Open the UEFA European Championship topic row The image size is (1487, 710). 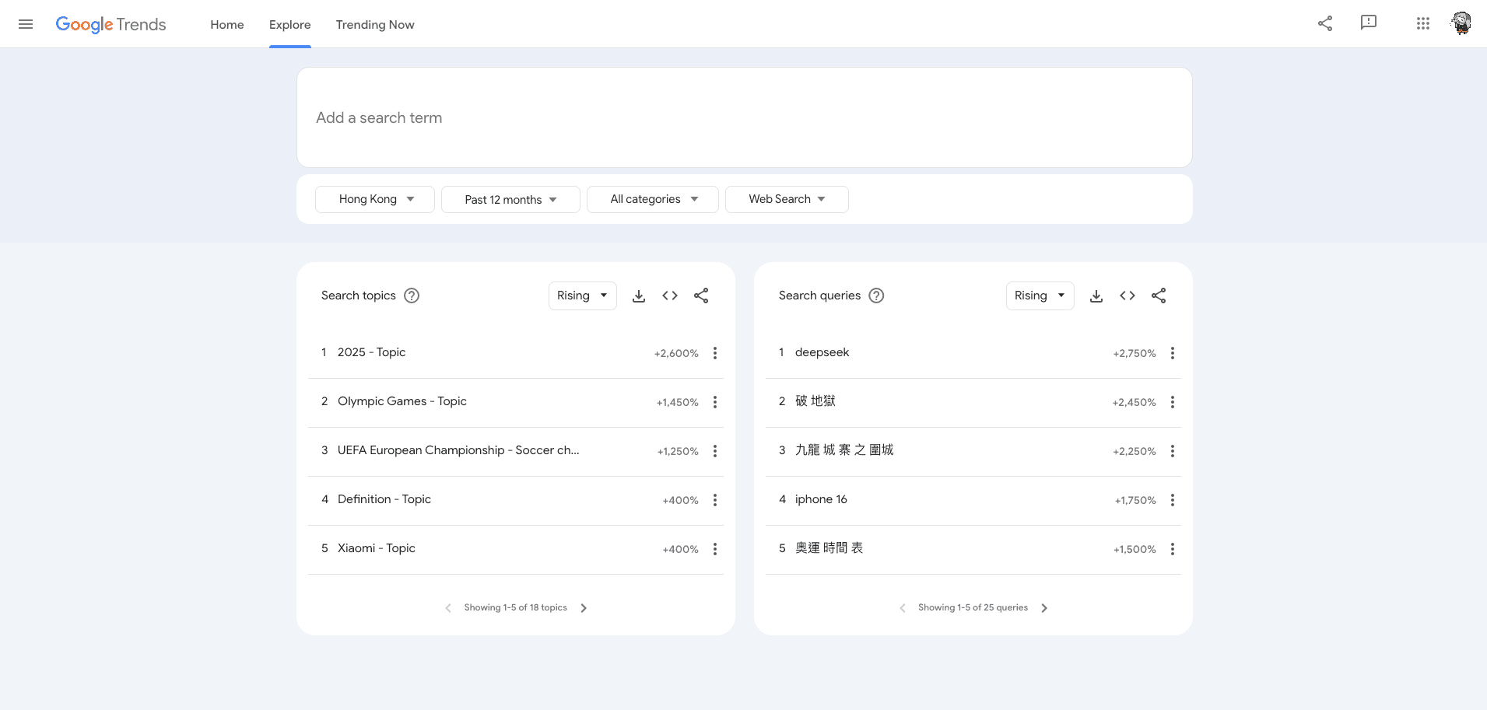pyautogui.click(x=516, y=451)
